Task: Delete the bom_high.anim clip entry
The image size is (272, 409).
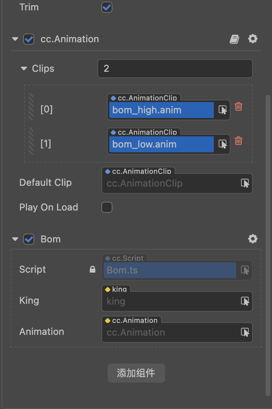Action: coord(238,106)
